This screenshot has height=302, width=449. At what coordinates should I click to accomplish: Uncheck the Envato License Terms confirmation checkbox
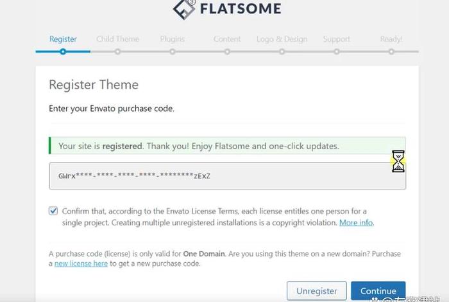point(53,211)
